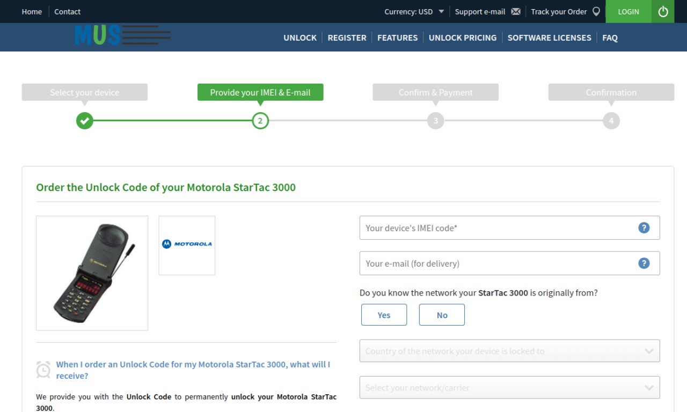Click the Confirmation step tab
687x412 pixels.
click(x=611, y=92)
